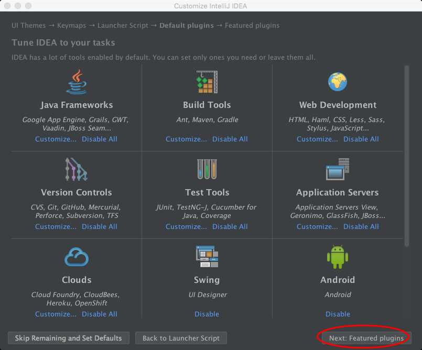Disable All Application Servers plugins

(361, 226)
